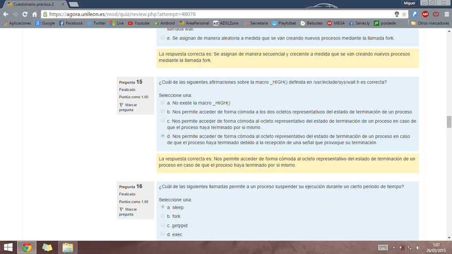Open the Playfulbet bookmark

click(284, 23)
